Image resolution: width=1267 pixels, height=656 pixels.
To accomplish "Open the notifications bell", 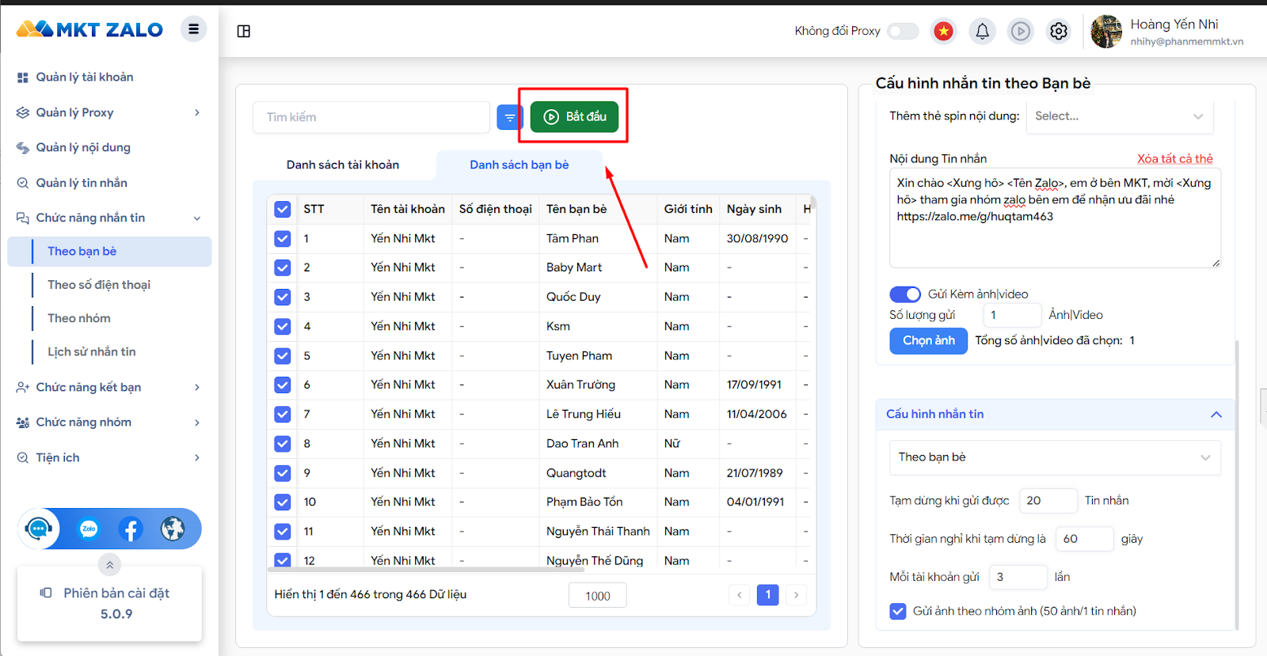I will click(982, 31).
